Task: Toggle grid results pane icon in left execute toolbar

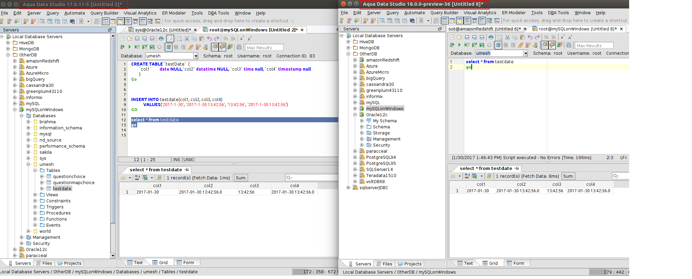Action: point(215,47)
